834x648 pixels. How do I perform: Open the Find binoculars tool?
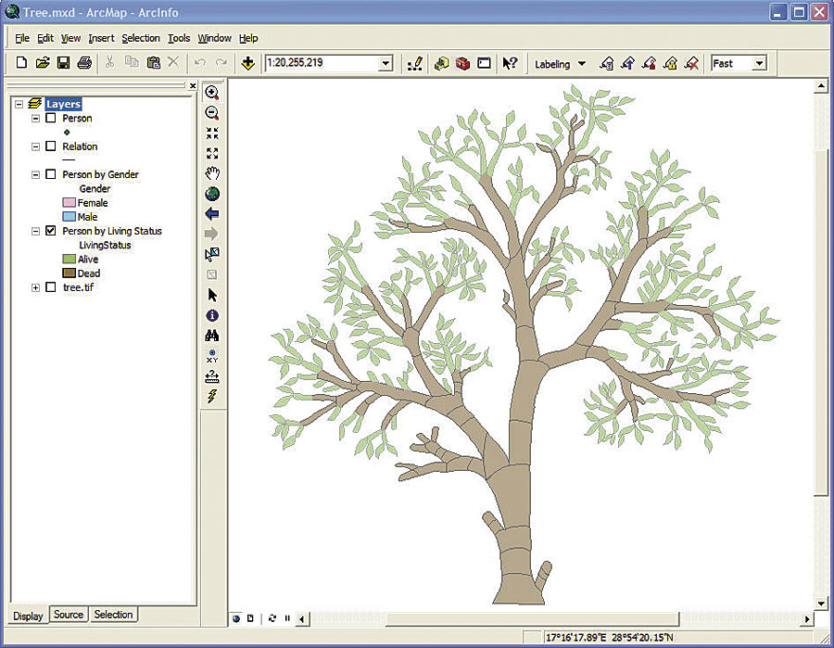212,336
